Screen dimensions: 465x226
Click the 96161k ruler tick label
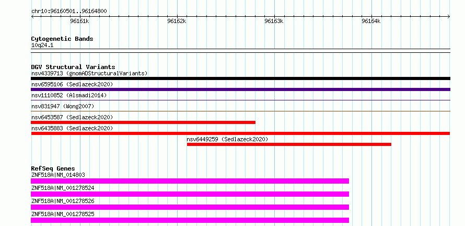coord(80,21)
